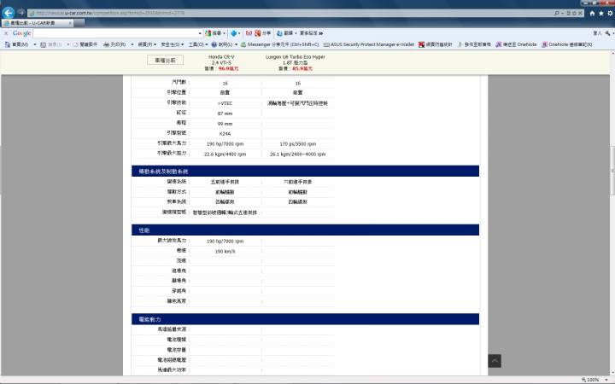615x384 pixels.
Task: Open the browser Home icon
Action: pos(592,14)
